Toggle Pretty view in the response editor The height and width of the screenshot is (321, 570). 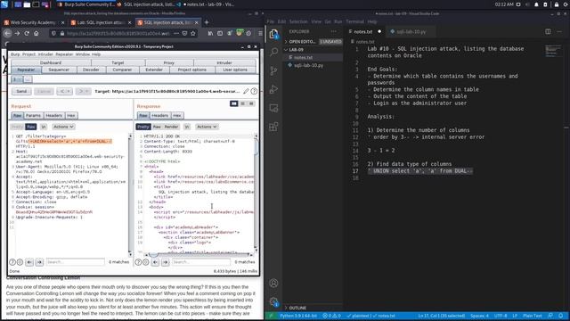[x=143, y=127]
